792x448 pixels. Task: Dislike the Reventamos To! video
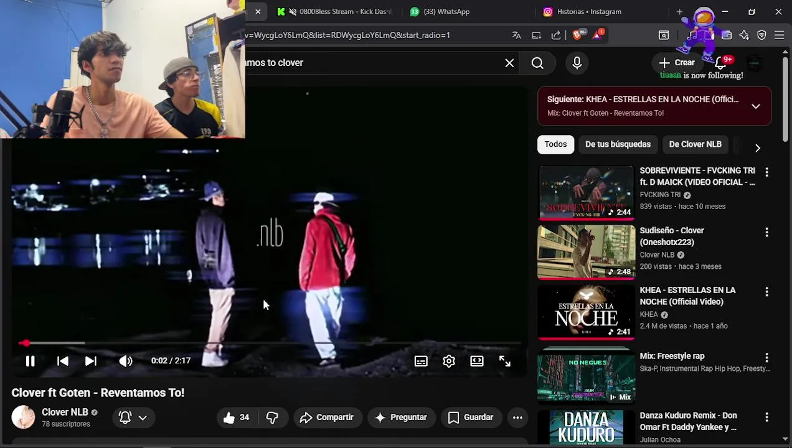[x=272, y=418]
